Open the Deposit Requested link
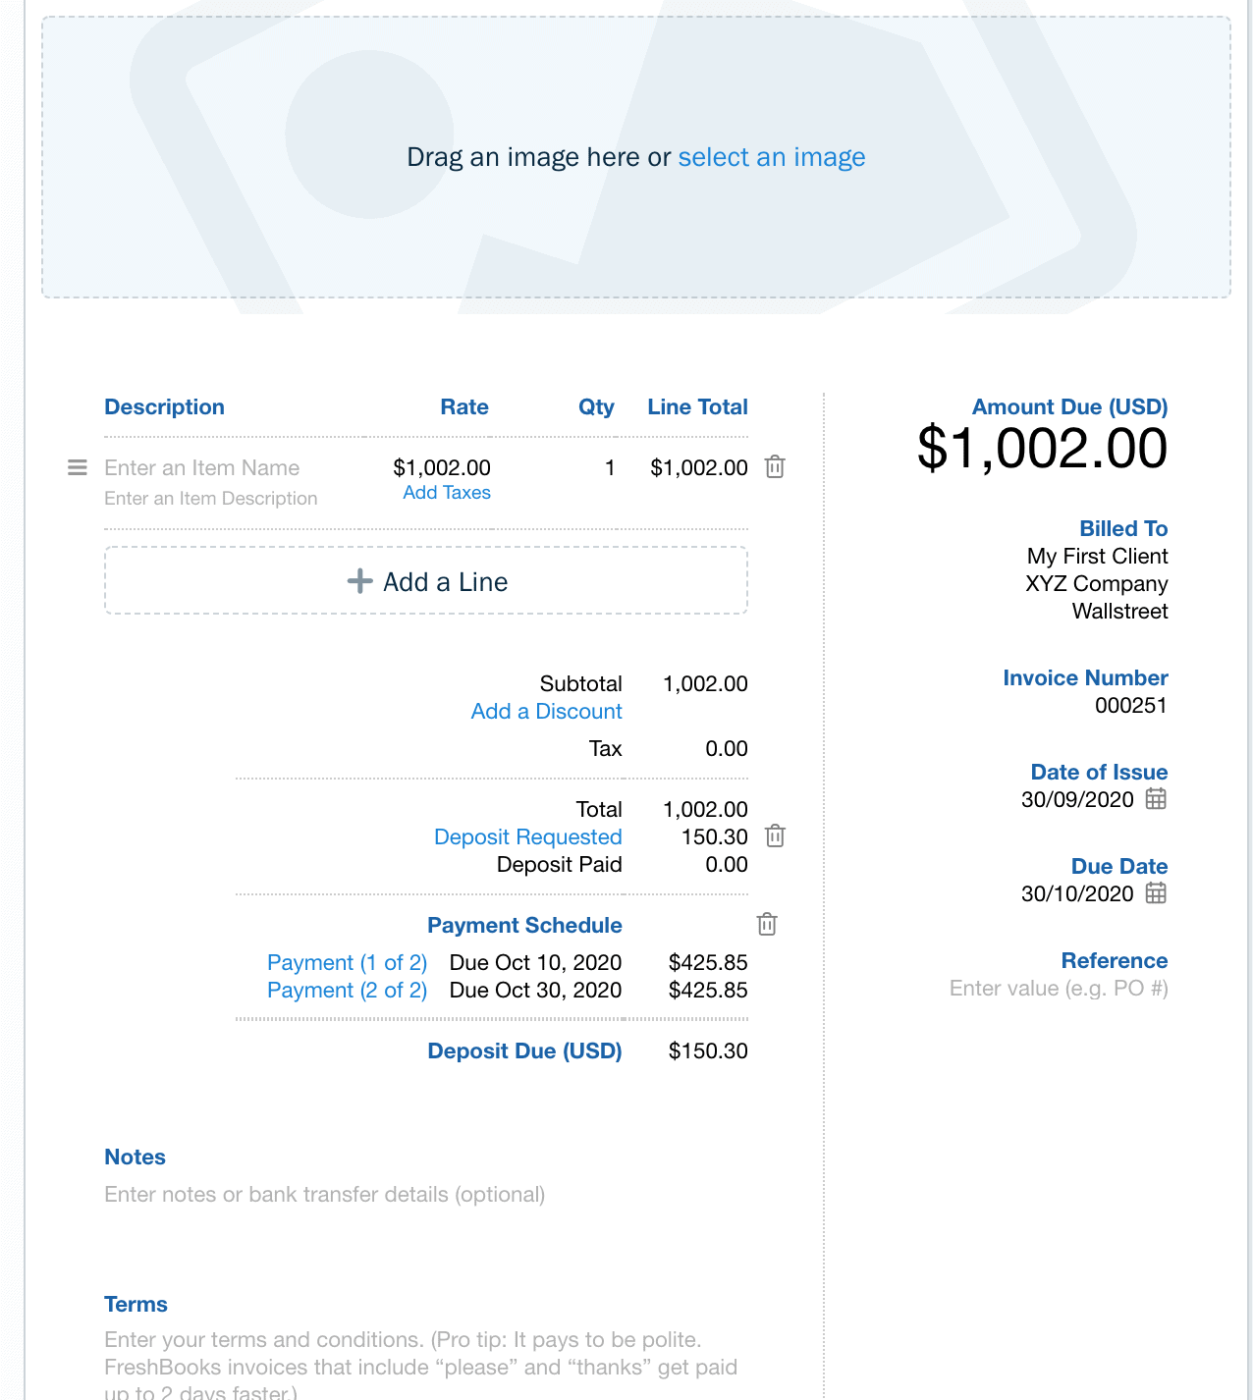This screenshot has height=1400, width=1253. [x=528, y=837]
